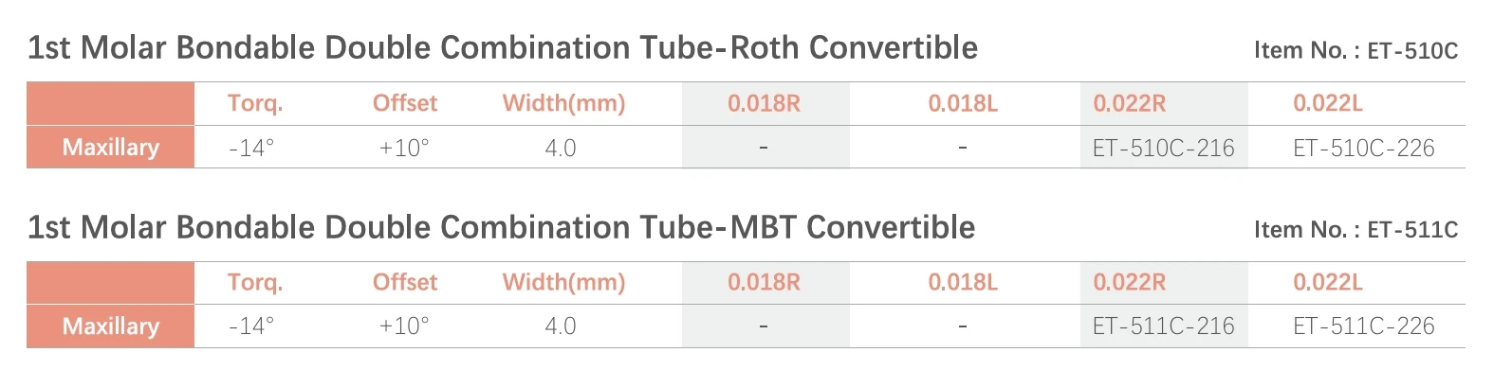1494x370 pixels.
Task: Click part number ET-511C-226
Action: coord(1363,326)
